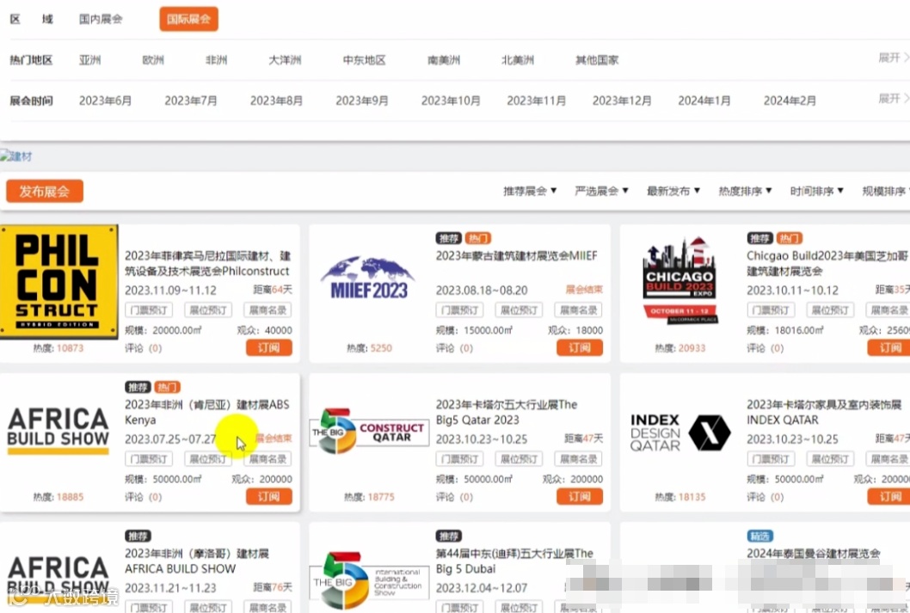910x613 pixels.
Task: Filter by 非洲 region
Action: click(217, 59)
